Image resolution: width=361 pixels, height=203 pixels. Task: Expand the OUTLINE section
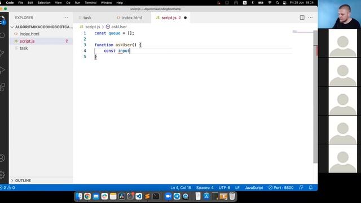41,180
